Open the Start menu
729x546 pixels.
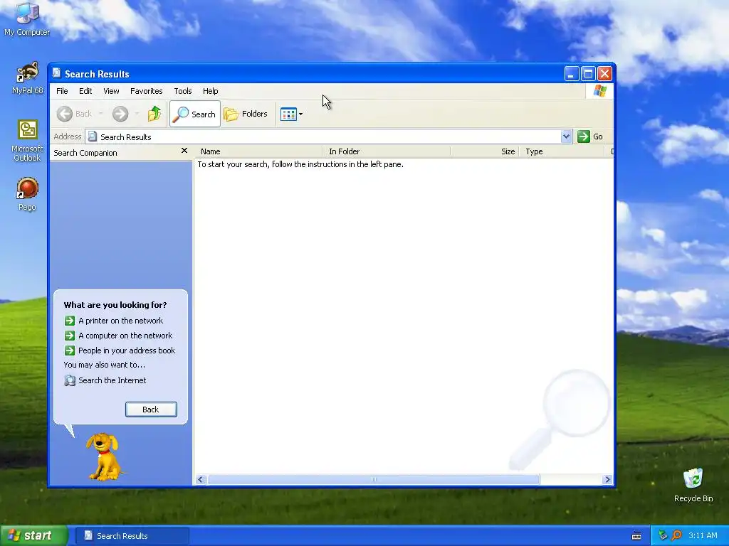tap(33, 535)
